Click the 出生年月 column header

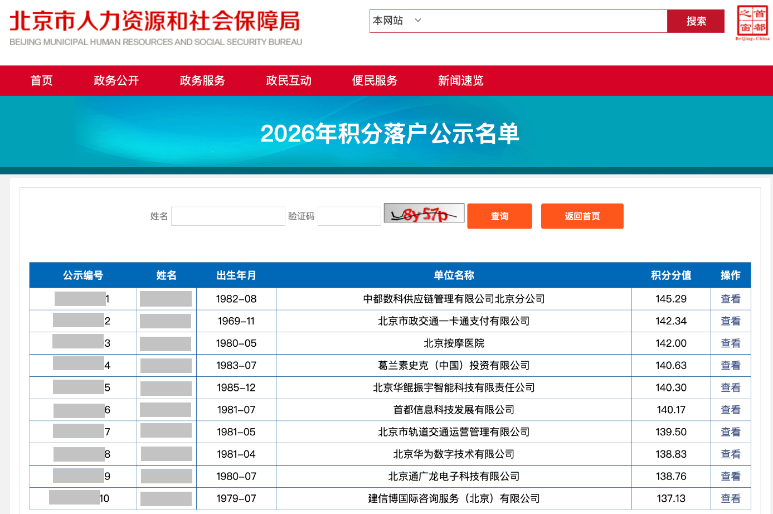coord(236,275)
